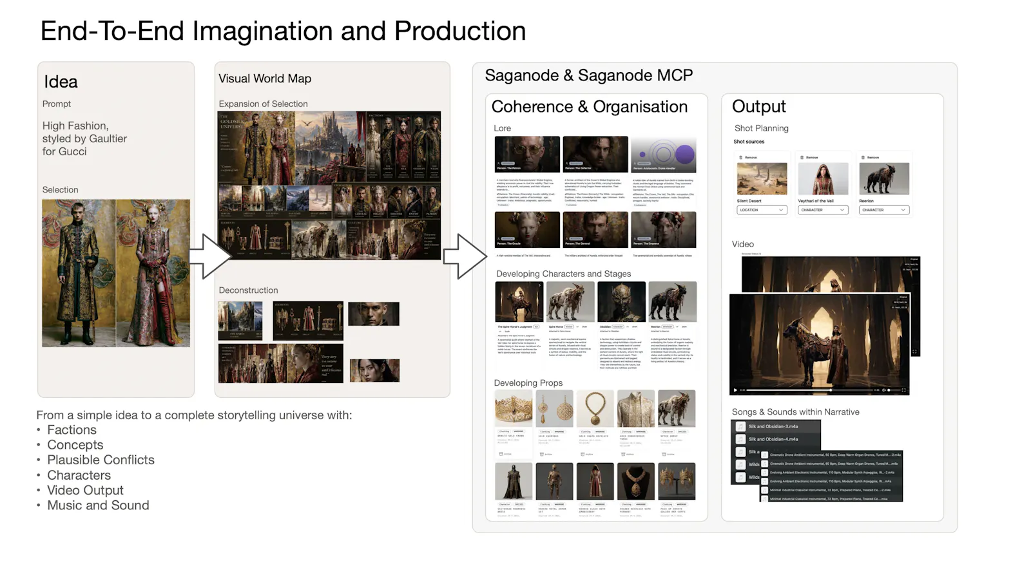Open the Person: The Patron lore card
Image resolution: width=1031 pixels, height=575 pixels.
(527, 154)
